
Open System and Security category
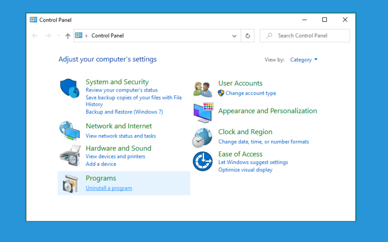point(117,82)
